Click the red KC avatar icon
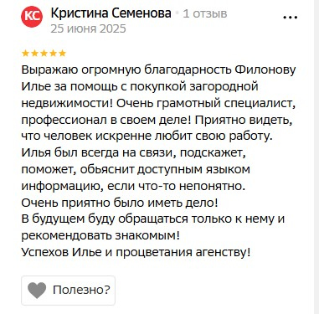This screenshot has width=319, height=314. [32, 17]
